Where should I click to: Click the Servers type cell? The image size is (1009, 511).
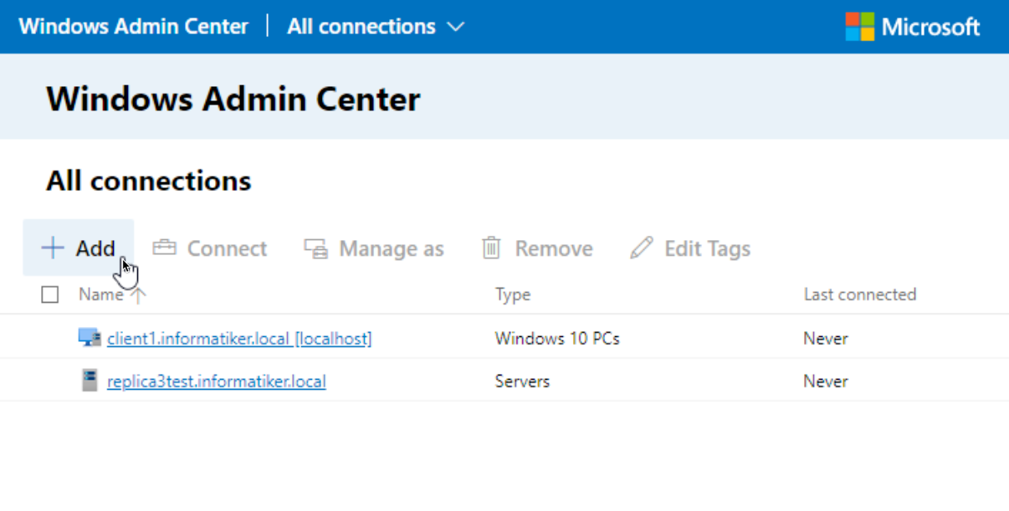tap(522, 381)
